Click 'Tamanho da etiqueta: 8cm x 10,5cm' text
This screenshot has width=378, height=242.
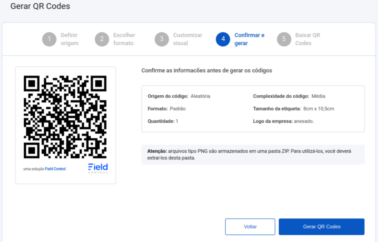tap(293, 109)
